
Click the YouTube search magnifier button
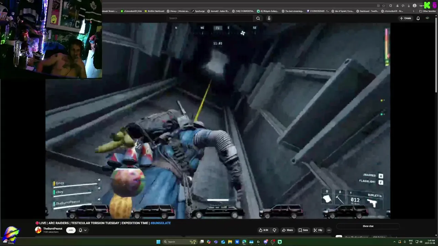258,18
